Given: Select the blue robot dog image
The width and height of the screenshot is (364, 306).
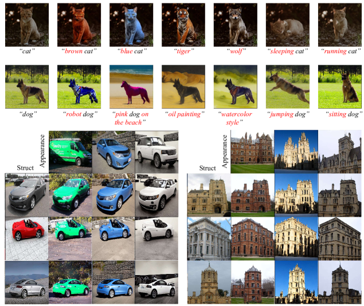Looking at the screenshot, I should [x=79, y=86].
